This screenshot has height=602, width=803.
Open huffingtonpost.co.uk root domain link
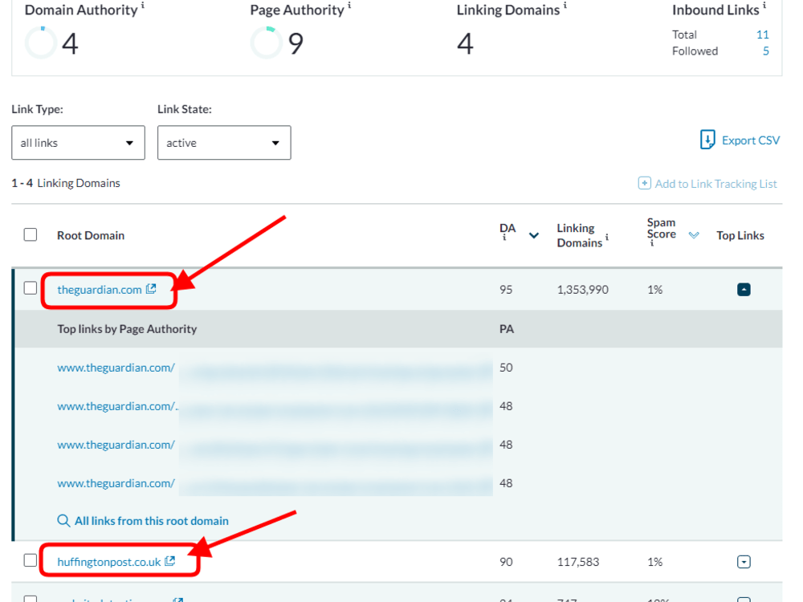109,562
